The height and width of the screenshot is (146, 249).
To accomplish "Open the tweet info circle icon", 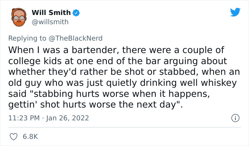I will click(234, 118).
